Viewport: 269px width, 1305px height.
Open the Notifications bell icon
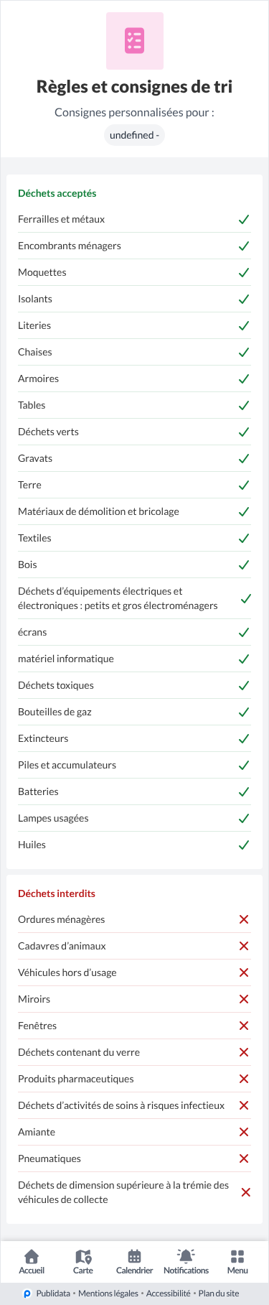click(x=186, y=1256)
